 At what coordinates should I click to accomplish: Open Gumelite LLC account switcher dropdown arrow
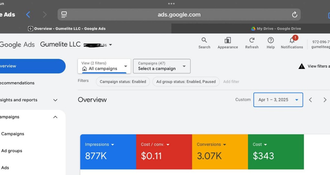(111, 45)
